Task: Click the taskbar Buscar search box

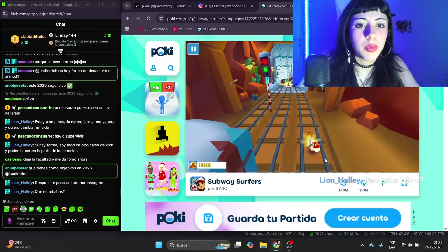Action: (x=199, y=245)
